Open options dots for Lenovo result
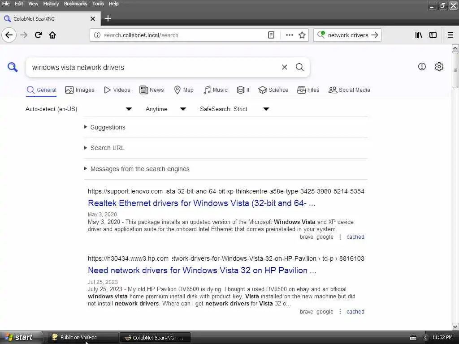This screenshot has width=459, height=344. click(x=340, y=237)
